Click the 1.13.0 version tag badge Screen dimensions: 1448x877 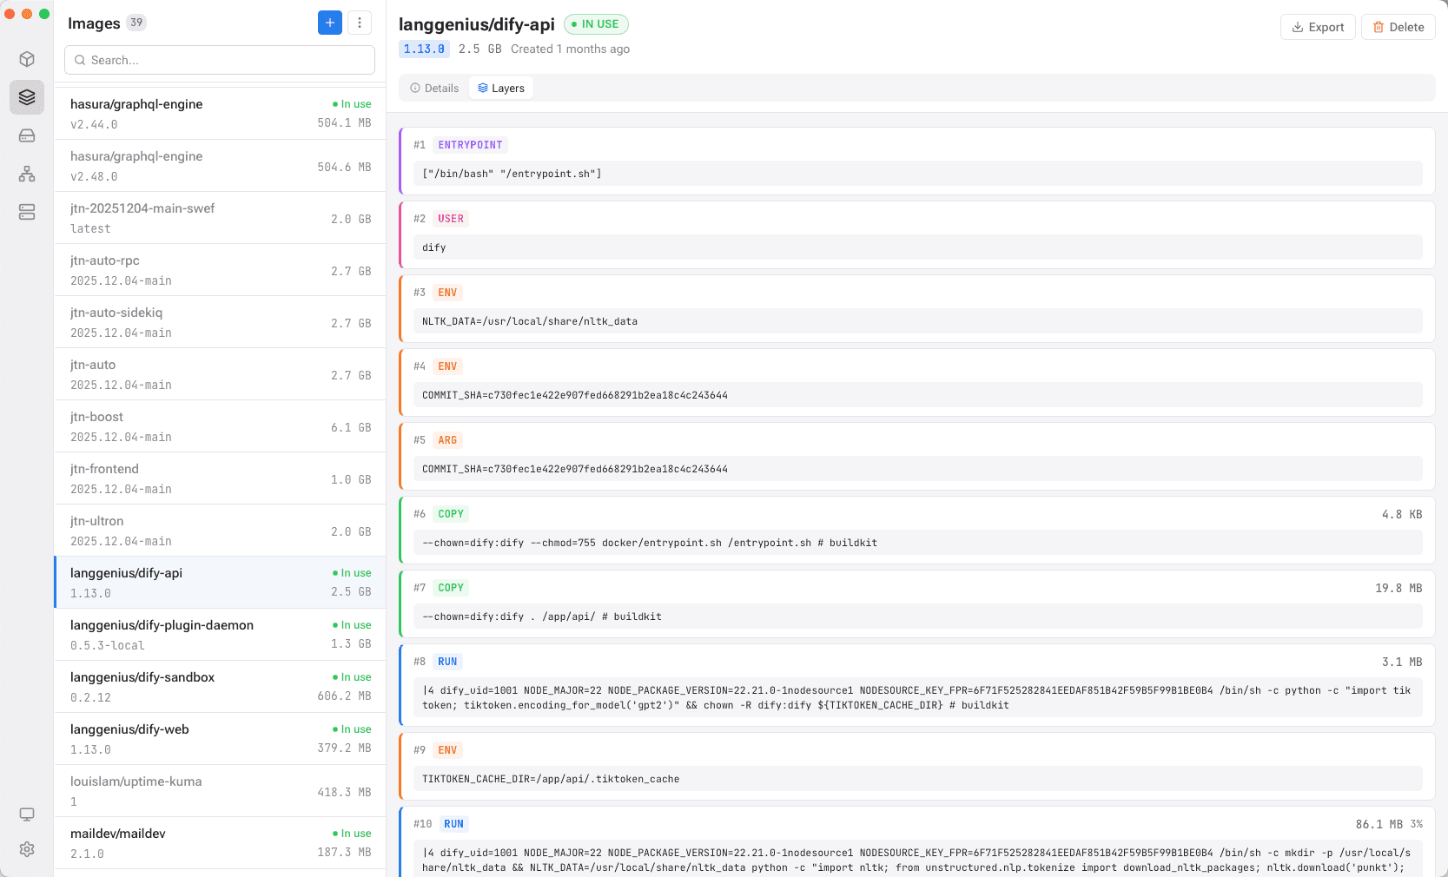[424, 49]
